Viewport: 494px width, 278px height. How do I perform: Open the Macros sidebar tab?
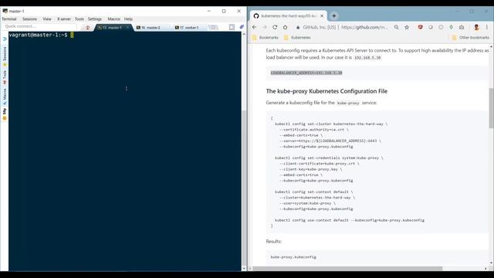(x=5, y=97)
